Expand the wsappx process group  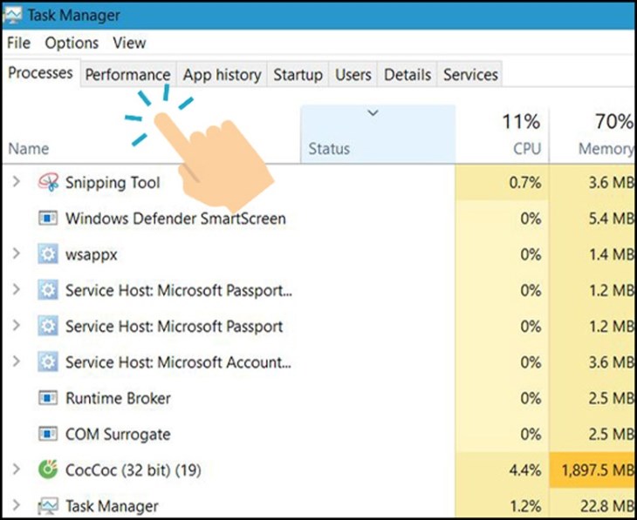[x=15, y=255]
